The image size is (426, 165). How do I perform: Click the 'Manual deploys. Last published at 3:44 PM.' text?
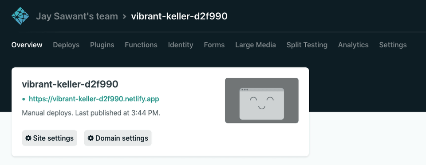point(91,113)
